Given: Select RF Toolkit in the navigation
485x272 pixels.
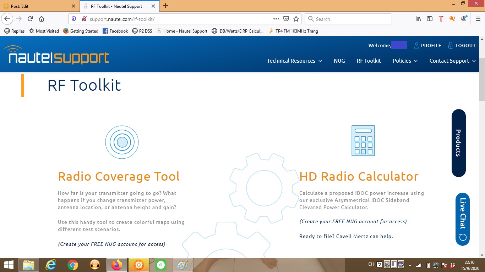Looking at the screenshot, I should tap(369, 61).
